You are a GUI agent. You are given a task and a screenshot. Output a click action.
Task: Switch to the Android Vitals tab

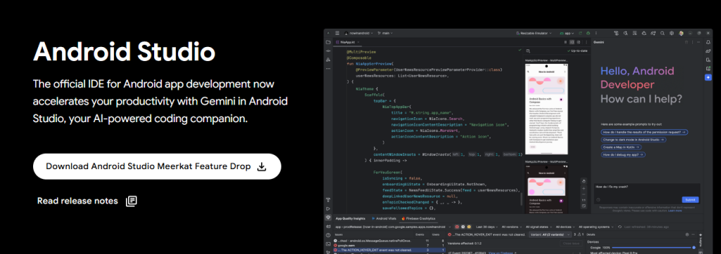point(384,219)
